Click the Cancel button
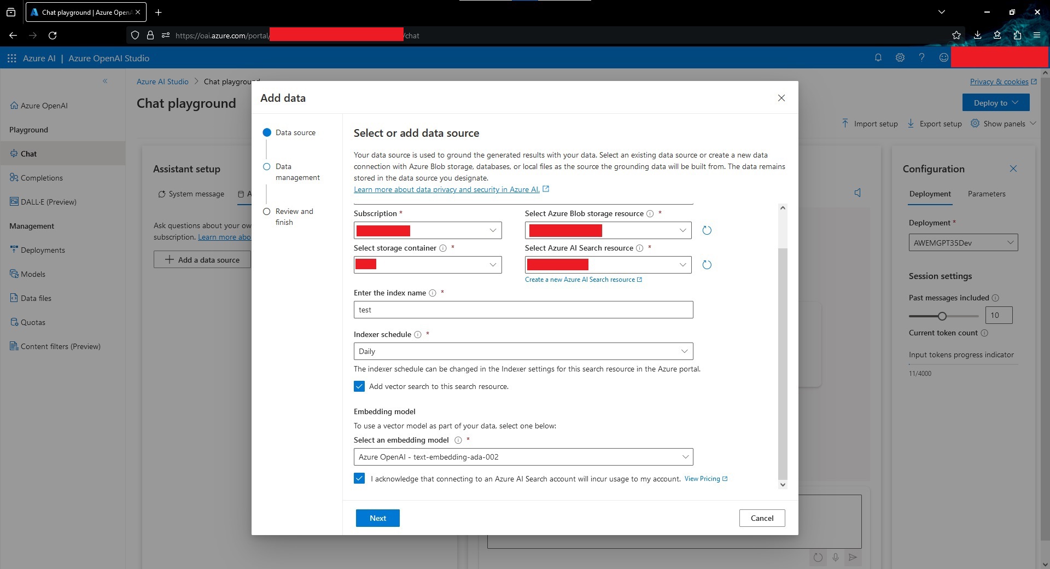 tap(762, 518)
